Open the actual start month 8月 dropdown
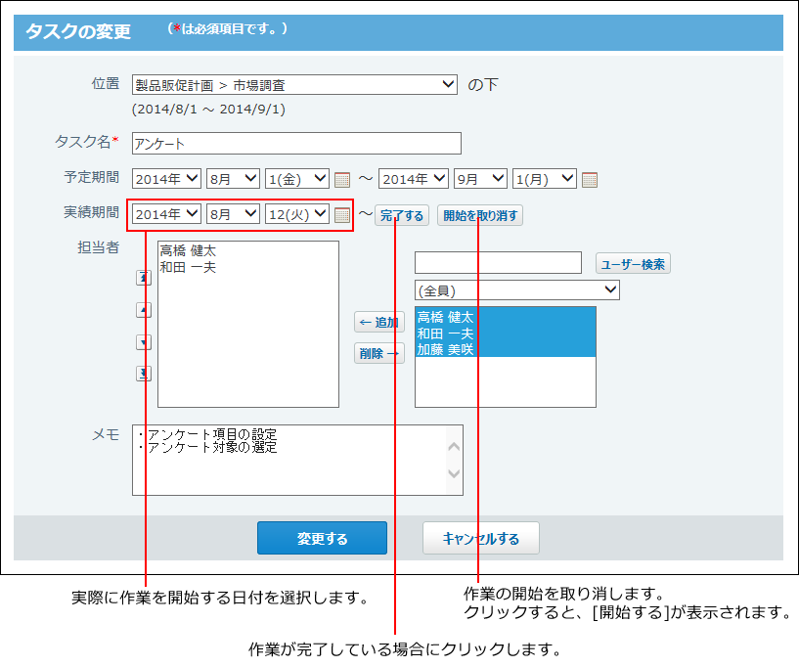Image resolution: width=799 pixels, height=667 pixels. click(233, 214)
